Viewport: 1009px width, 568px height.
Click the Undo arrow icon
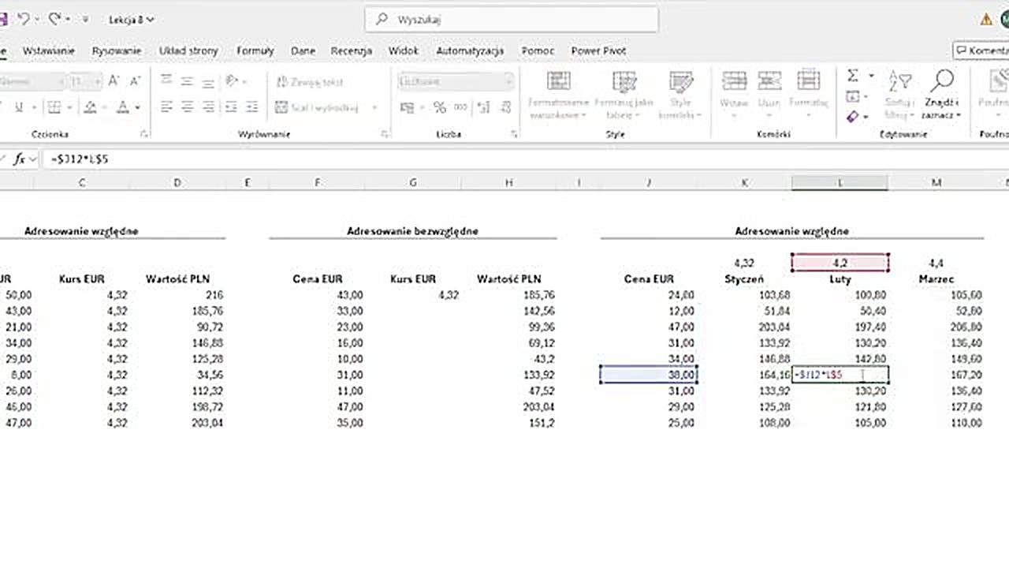[x=24, y=19]
